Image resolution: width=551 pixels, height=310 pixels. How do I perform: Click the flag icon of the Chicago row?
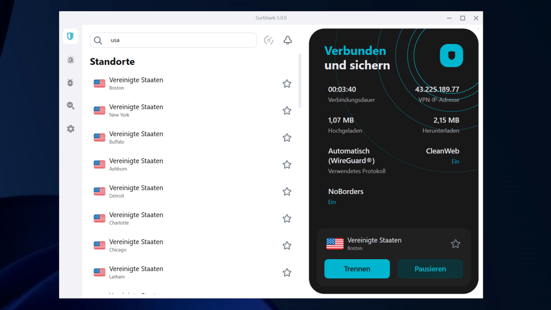click(100, 246)
